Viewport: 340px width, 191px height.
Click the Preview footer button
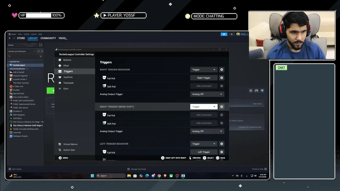[195, 158]
